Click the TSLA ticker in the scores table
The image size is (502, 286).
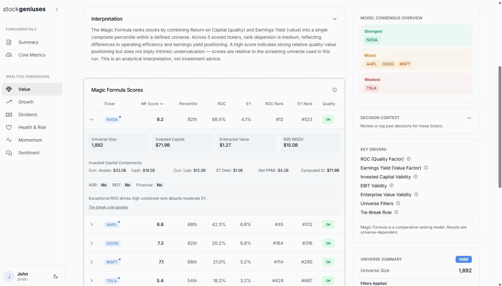[x=111, y=281]
